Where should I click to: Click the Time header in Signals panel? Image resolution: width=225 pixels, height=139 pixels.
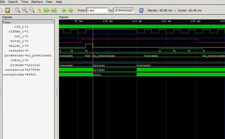28,22
